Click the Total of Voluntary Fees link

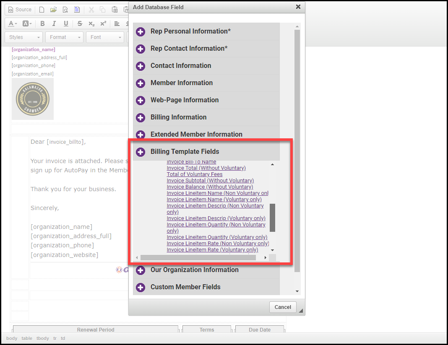click(x=195, y=174)
